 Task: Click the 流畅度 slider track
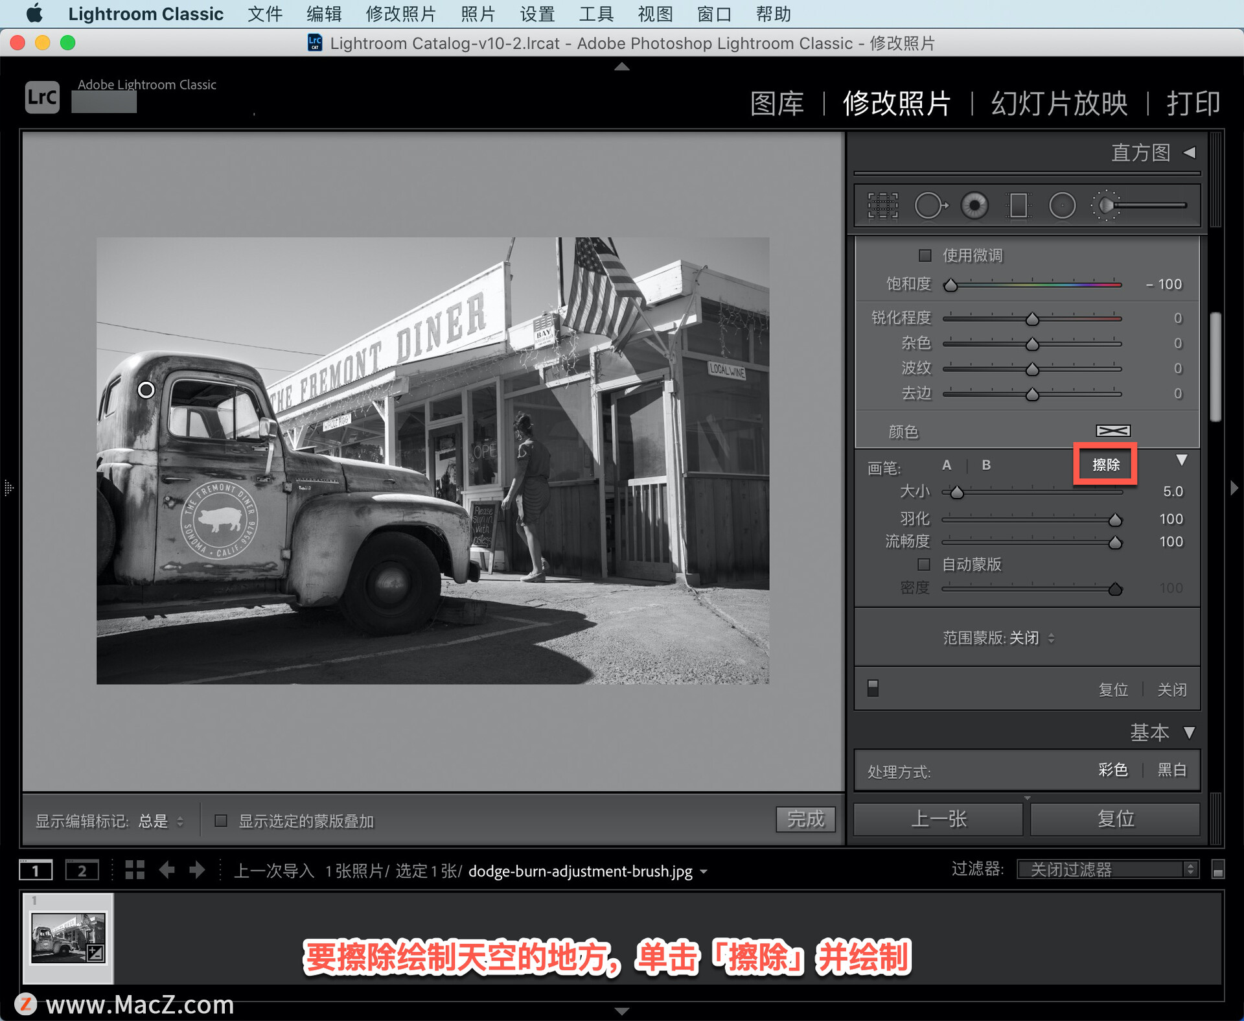click(1032, 542)
